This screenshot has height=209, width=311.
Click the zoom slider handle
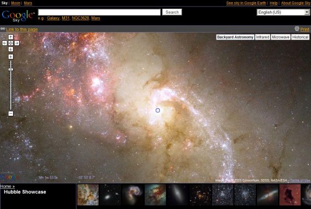point(11,69)
